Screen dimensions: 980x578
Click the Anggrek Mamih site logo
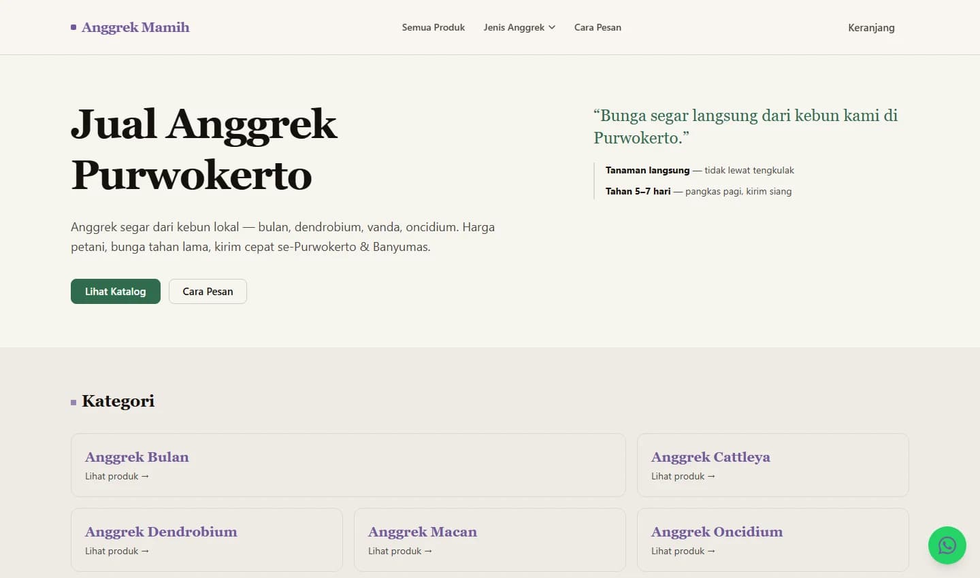[x=130, y=27]
